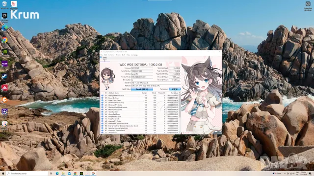Open the File menu in CrystalDiskInfo
The image size is (314, 176).
(x=102, y=55)
